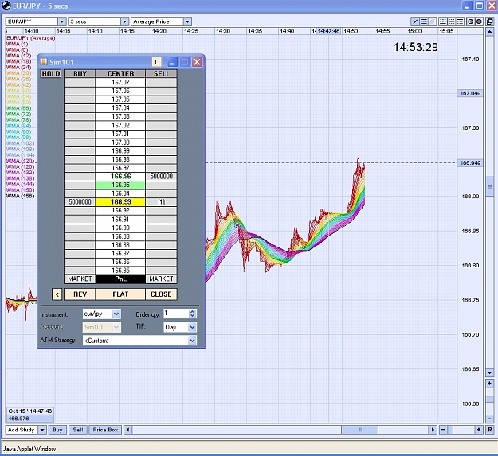Viewport: 498px width, 456px height.
Task: Click the REV button
Action: pos(80,294)
